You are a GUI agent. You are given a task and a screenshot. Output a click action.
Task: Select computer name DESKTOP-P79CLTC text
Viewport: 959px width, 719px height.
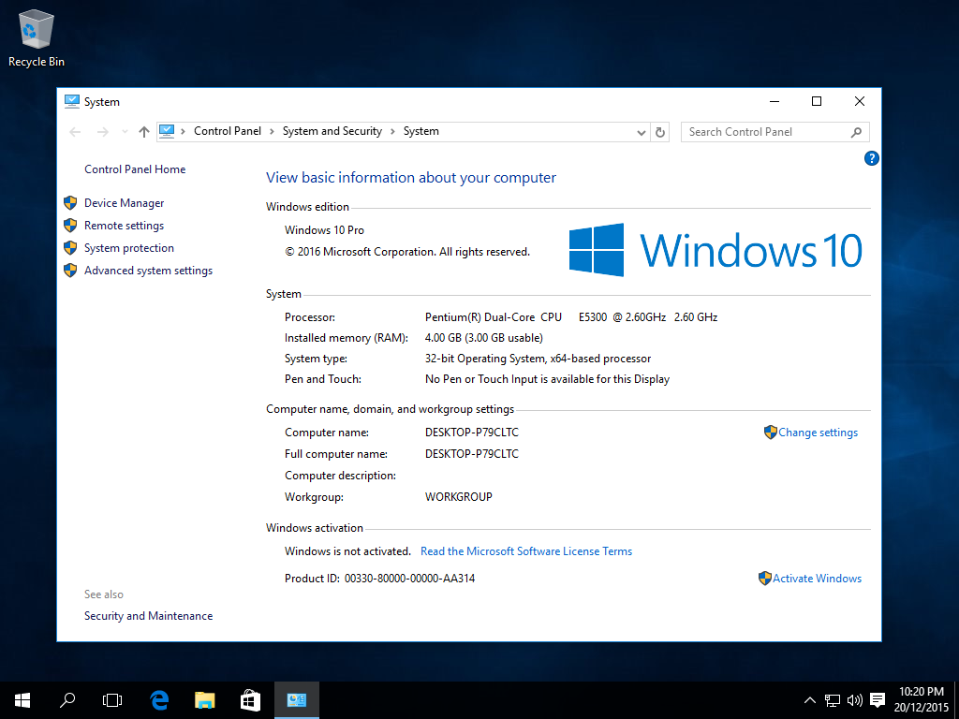coord(472,433)
